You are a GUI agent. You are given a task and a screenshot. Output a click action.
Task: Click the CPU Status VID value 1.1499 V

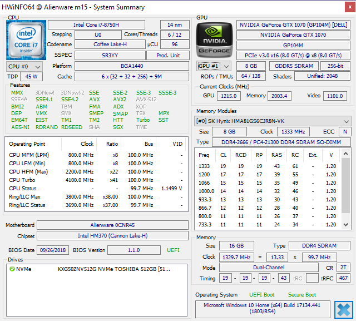[172, 189]
